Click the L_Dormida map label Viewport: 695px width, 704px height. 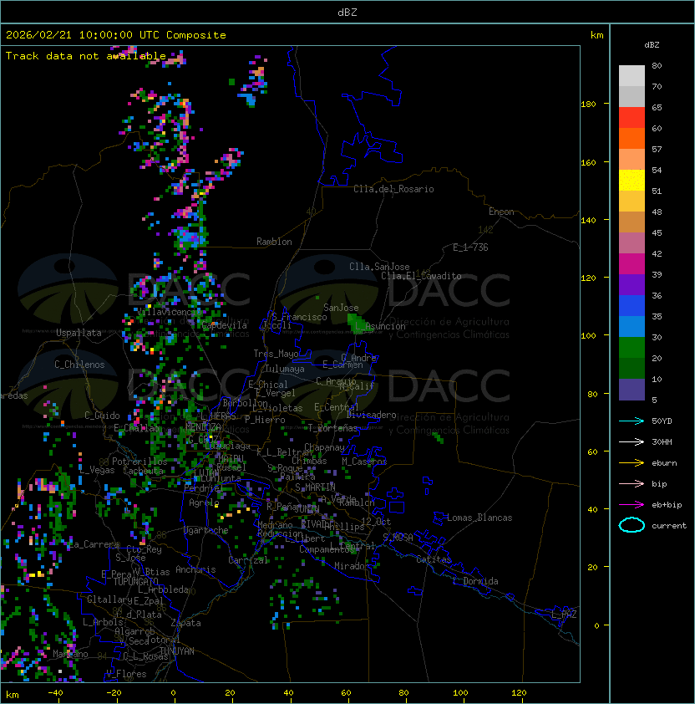[475, 581]
